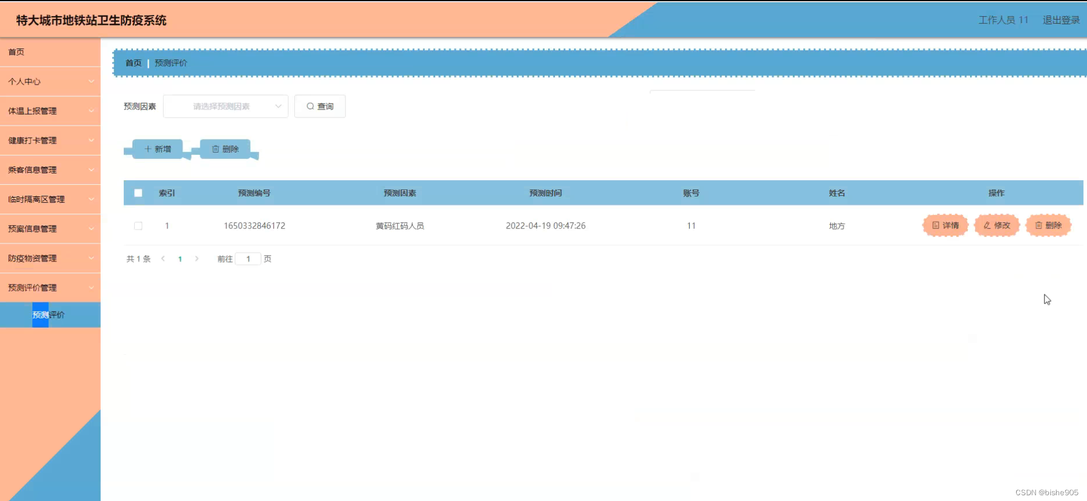1087x501 pixels.
Task: Expand the 健康打卡管理 sidebar menu
Action: (x=50, y=141)
